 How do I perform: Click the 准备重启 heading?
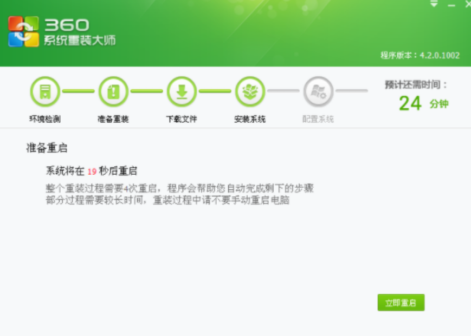click(x=47, y=148)
